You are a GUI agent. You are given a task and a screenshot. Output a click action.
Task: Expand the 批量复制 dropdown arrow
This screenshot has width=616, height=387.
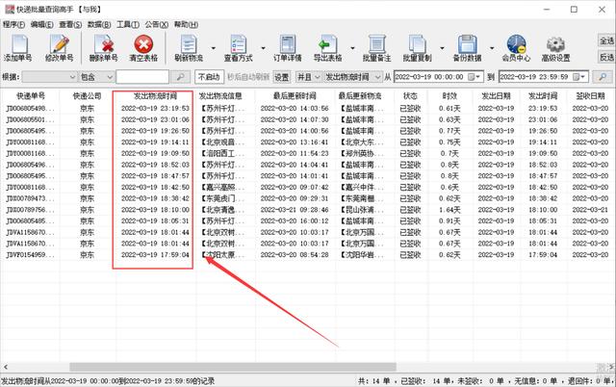tap(442, 48)
